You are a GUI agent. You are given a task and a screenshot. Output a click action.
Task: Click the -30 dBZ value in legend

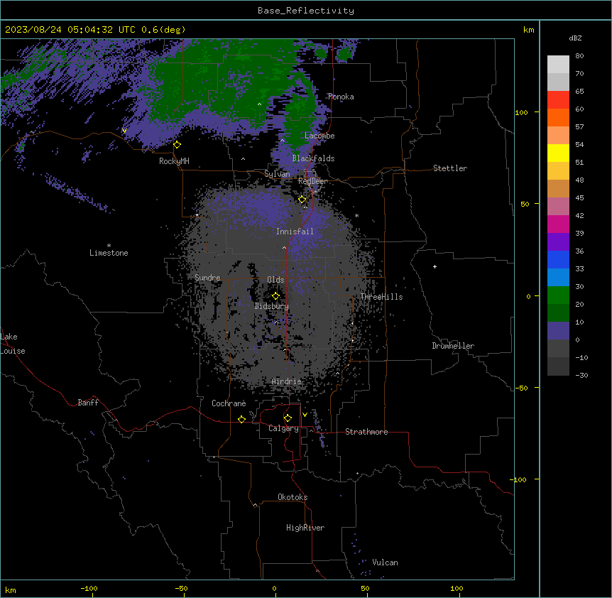581,375
